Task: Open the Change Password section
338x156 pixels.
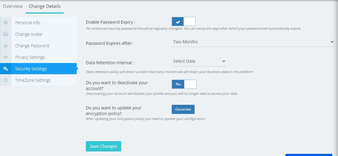Action: 32,46
